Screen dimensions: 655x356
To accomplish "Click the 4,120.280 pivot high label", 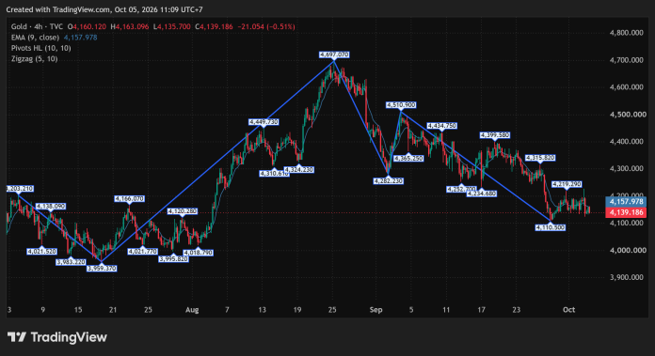I will pos(183,211).
